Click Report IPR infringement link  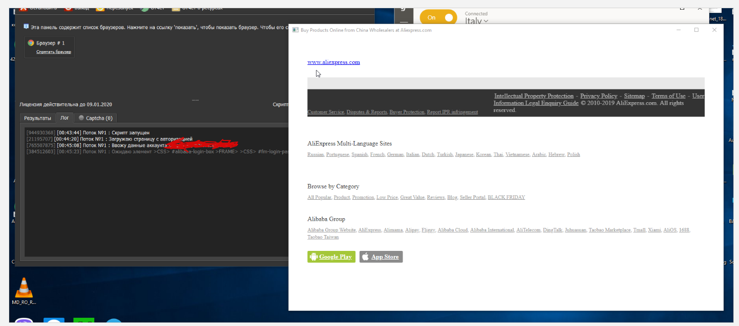(452, 112)
